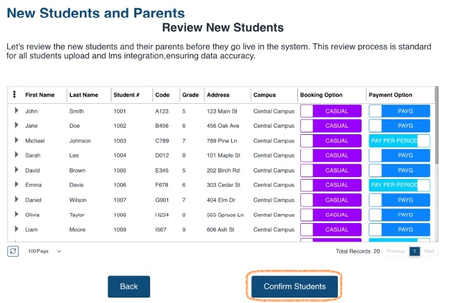Viewport: 451px width, 303px height.
Task: Click the Campus column header
Action: pyautogui.click(x=265, y=95)
